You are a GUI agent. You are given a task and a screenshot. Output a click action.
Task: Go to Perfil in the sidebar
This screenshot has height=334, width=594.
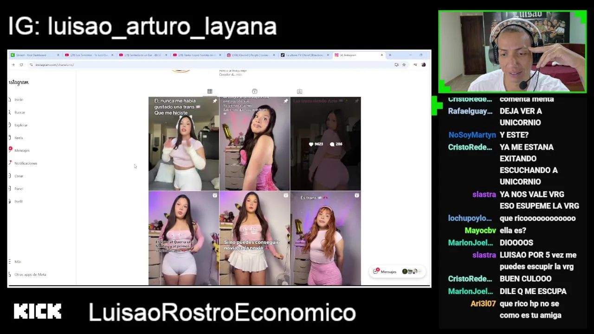point(19,201)
